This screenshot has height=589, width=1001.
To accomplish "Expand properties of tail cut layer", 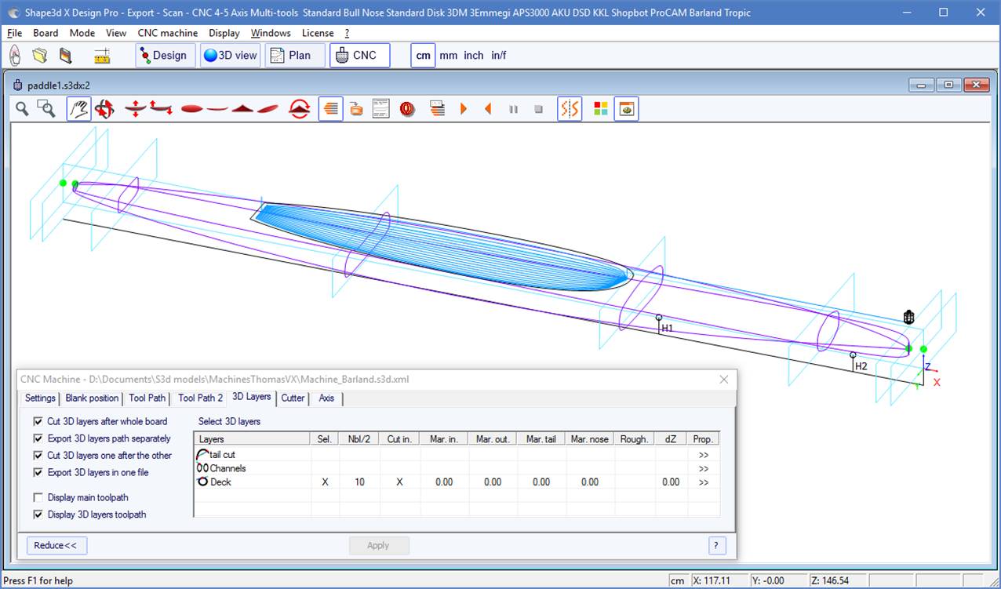I will (x=703, y=455).
